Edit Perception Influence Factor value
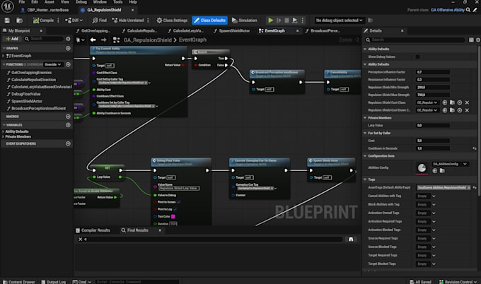This screenshot has width=481, height=284. point(432,72)
